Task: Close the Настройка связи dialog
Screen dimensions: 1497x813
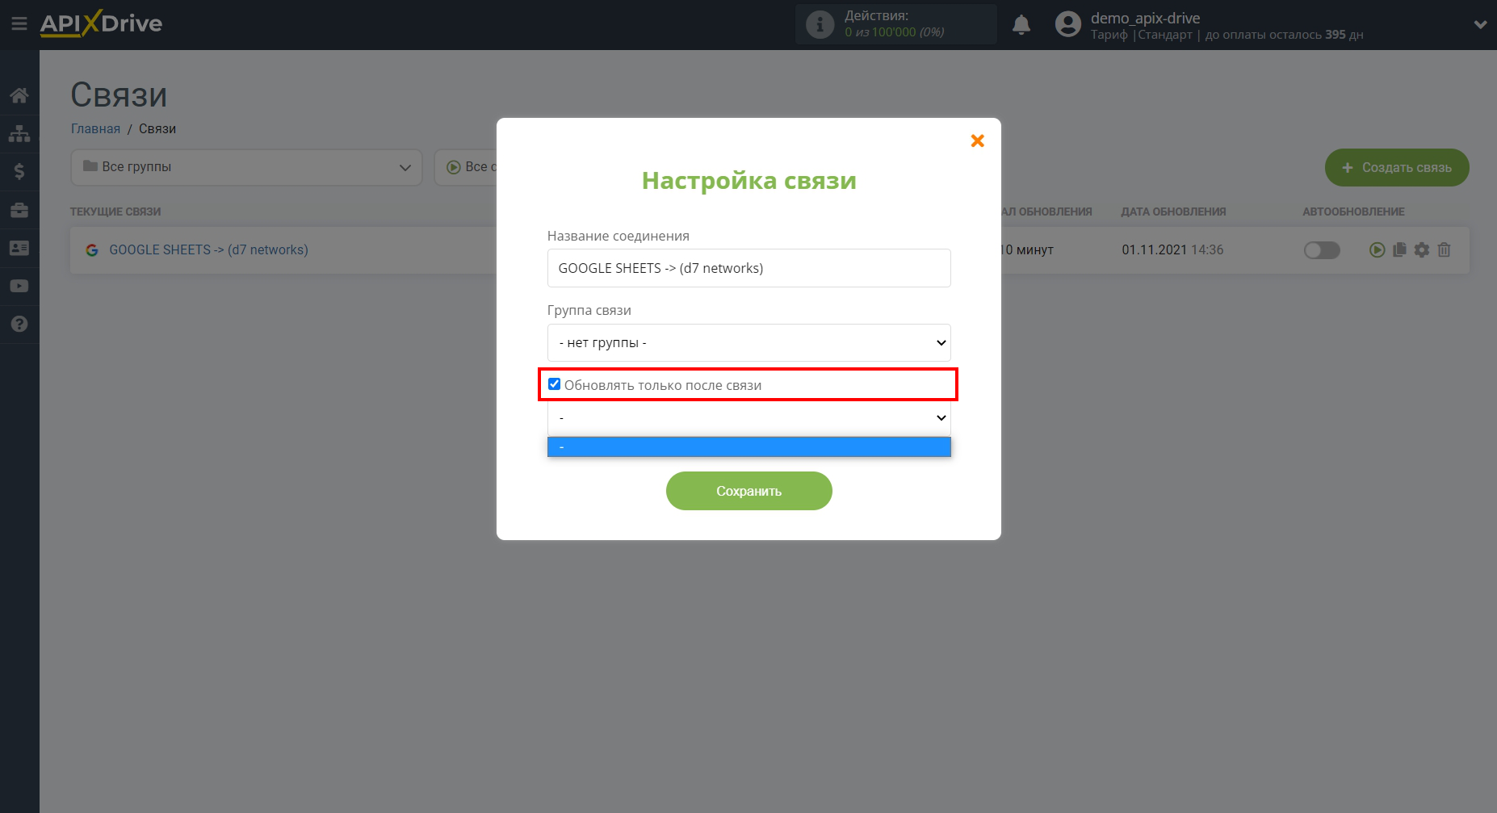Action: [977, 140]
